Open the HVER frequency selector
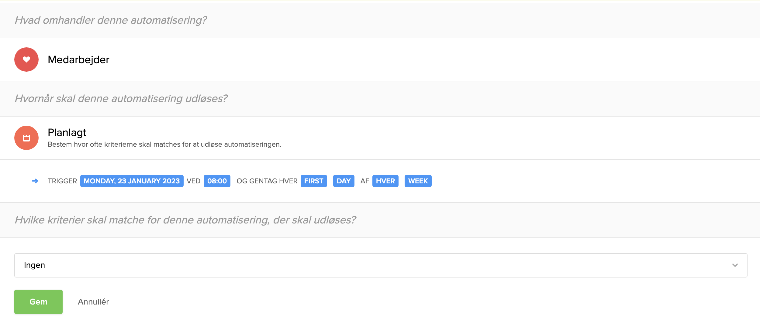760x320 pixels. (385, 181)
